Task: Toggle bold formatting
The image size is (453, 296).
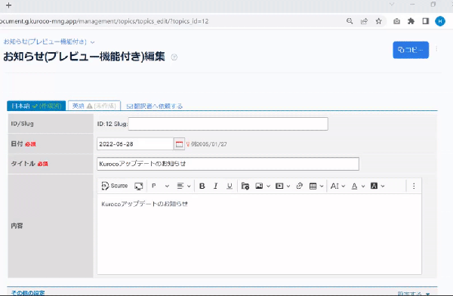Action: pyautogui.click(x=202, y=186)
